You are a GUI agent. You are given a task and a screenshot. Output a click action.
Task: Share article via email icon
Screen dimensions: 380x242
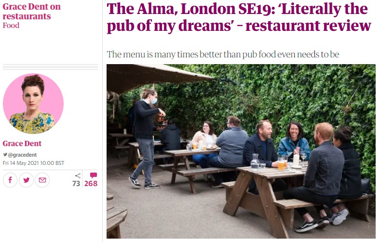[42, 180]
